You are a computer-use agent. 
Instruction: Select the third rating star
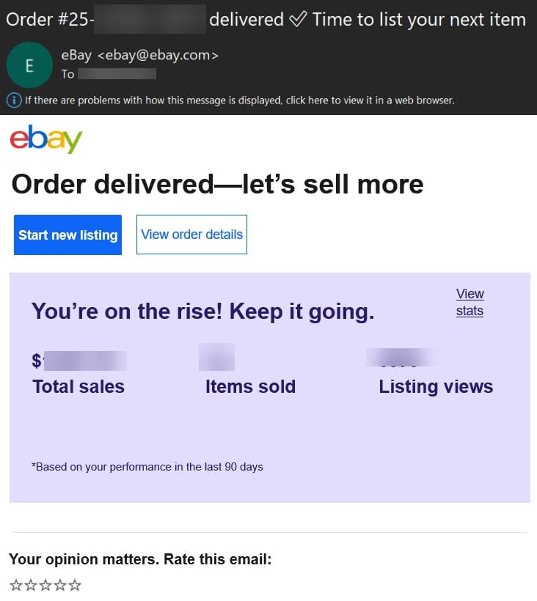tap(45, 585)
